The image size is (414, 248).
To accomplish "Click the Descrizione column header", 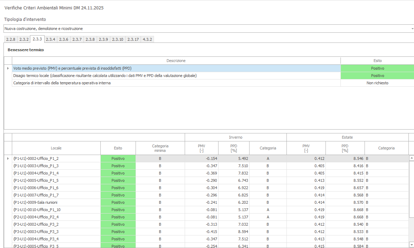I will pyautogui.click(x=176, y=61).
